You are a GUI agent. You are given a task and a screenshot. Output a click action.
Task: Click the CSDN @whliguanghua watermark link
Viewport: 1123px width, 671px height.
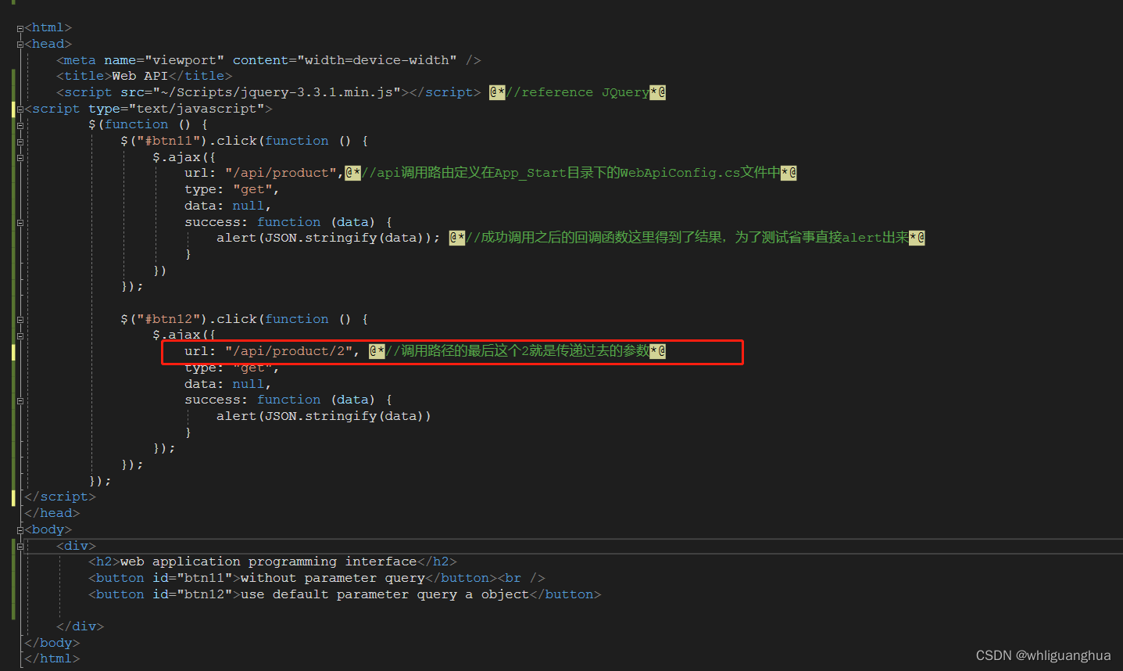[1043, 655]
